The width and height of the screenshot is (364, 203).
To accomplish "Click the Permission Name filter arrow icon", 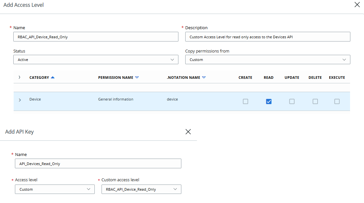I will click(137, 78).
